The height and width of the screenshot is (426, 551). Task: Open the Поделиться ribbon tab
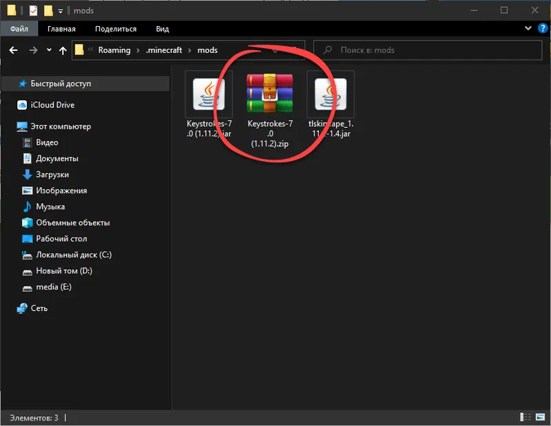[116, 29]
